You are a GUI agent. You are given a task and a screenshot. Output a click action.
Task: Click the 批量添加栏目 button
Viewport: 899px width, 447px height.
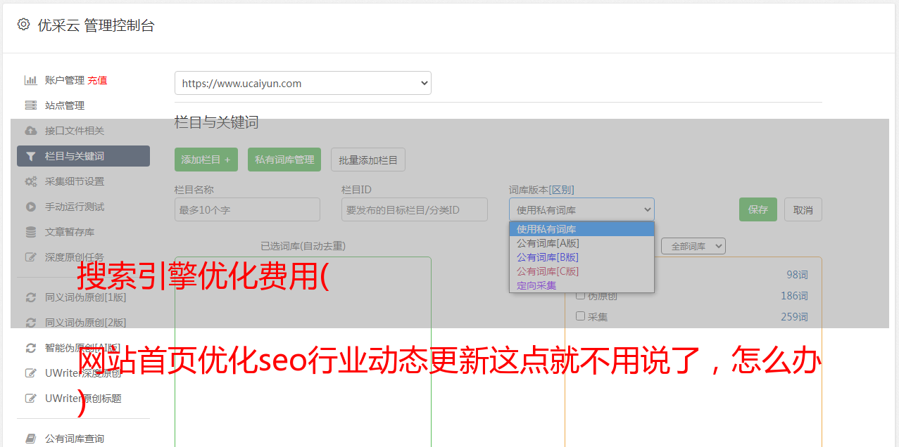pyautogui.click(x=367, y=160)
